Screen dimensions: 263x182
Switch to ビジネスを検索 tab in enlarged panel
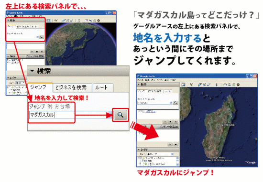tap(72, 87)
